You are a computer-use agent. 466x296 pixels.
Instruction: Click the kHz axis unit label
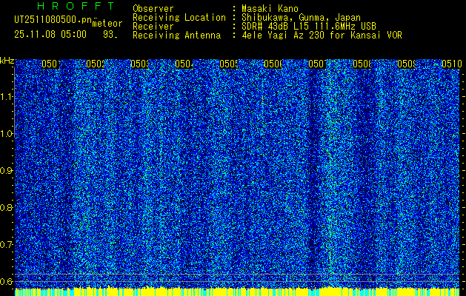click(7, 60)
